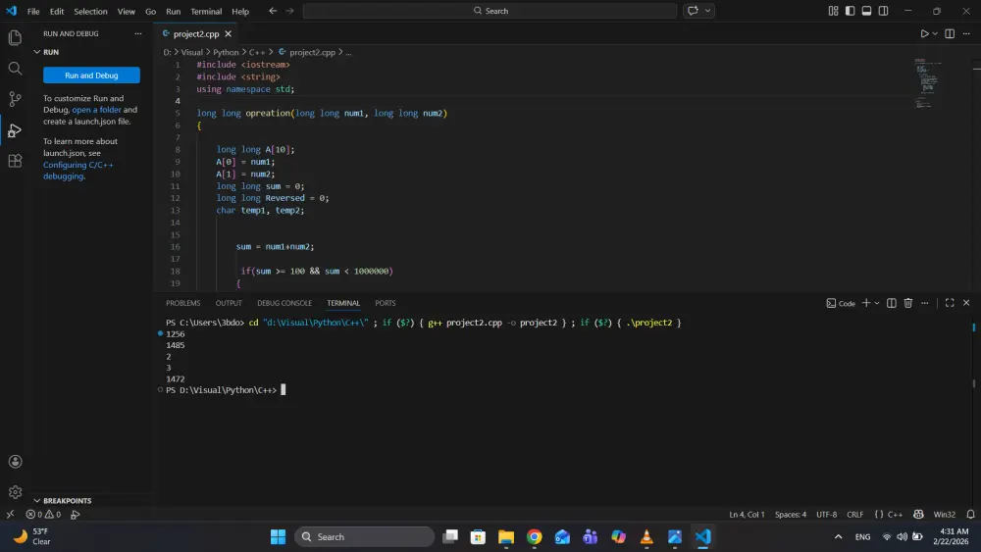The width and height of the screenshot is (981, 552).
Task: Open the Selection menu
Action: [90, 11]
